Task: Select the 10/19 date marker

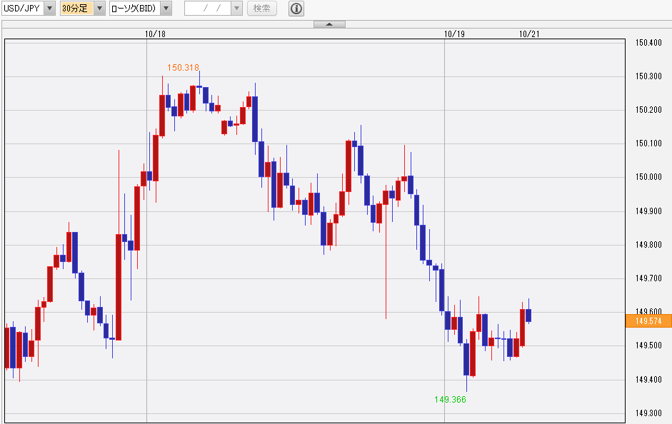Action: coord(454,34)
